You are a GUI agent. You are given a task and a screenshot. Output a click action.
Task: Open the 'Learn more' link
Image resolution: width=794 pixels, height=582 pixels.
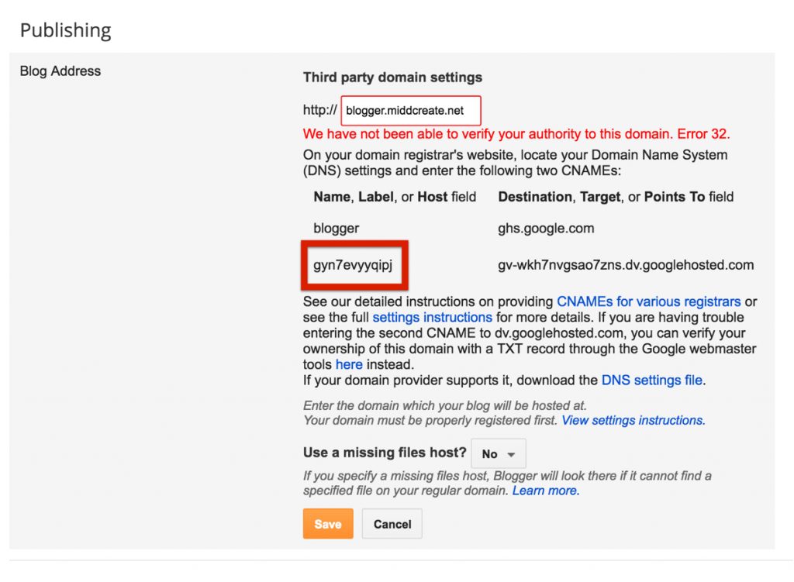click(x=545, y=491)
